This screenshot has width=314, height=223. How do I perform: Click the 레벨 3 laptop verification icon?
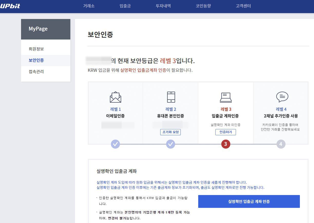click(x=225, y=97)
